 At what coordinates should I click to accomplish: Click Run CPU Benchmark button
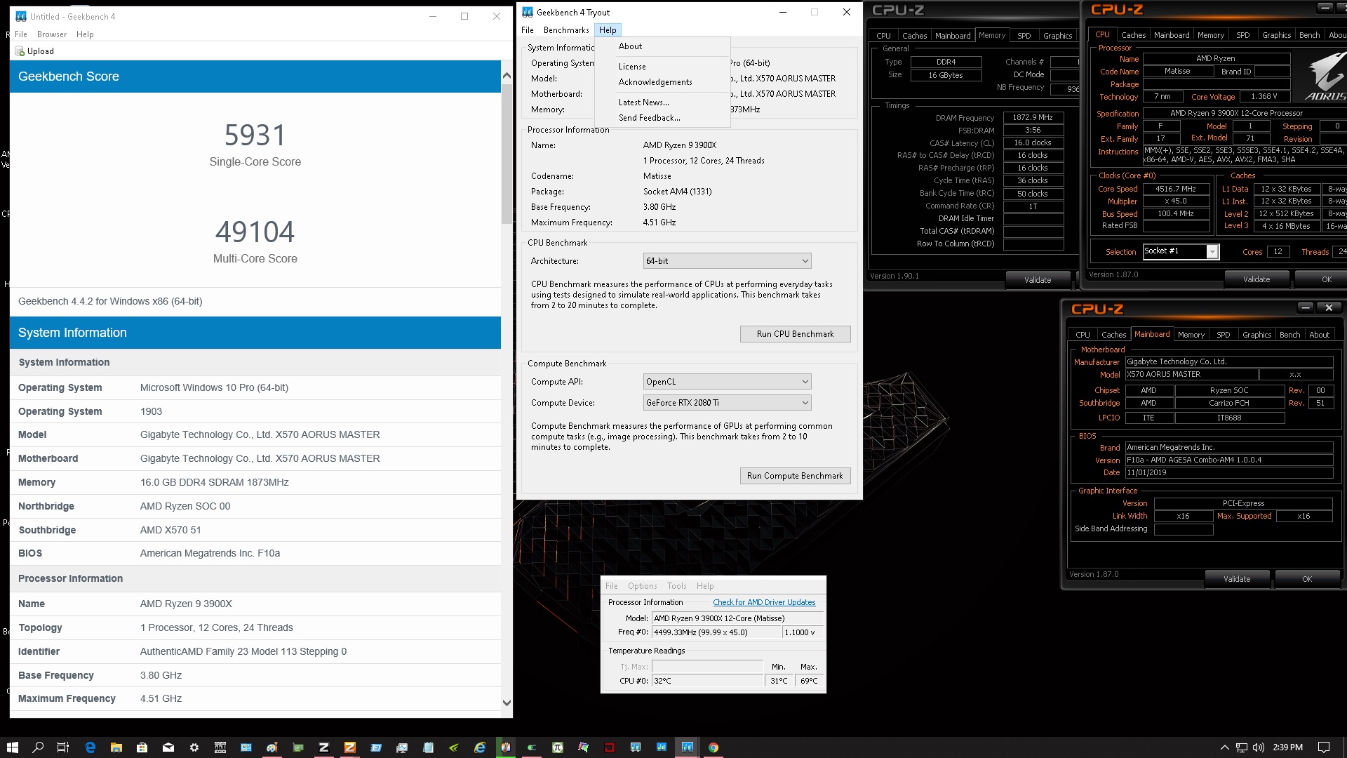point(795,334)
